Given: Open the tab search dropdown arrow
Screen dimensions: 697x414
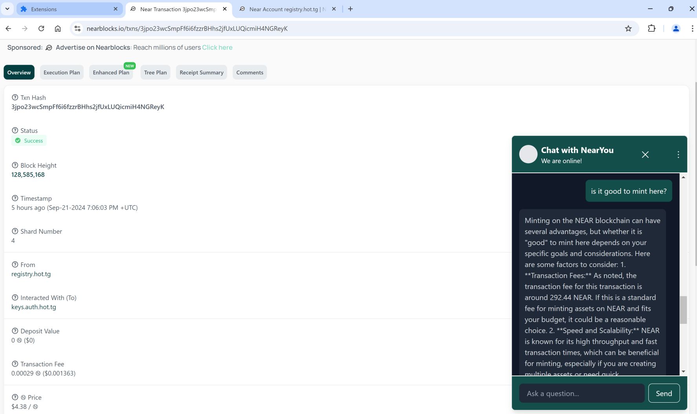Looking at the screenshot, I should click(7, 9).
